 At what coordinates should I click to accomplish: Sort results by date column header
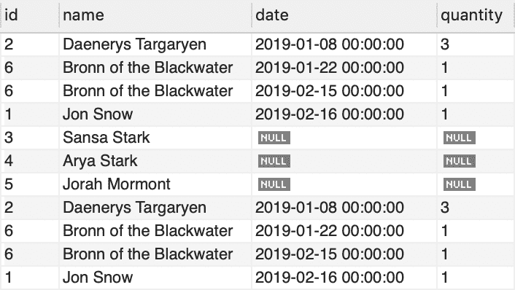coord(344,15)
